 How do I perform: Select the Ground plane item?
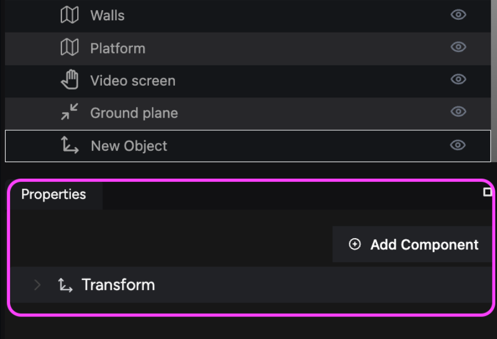pyautogui.click(x=247, y=113)
